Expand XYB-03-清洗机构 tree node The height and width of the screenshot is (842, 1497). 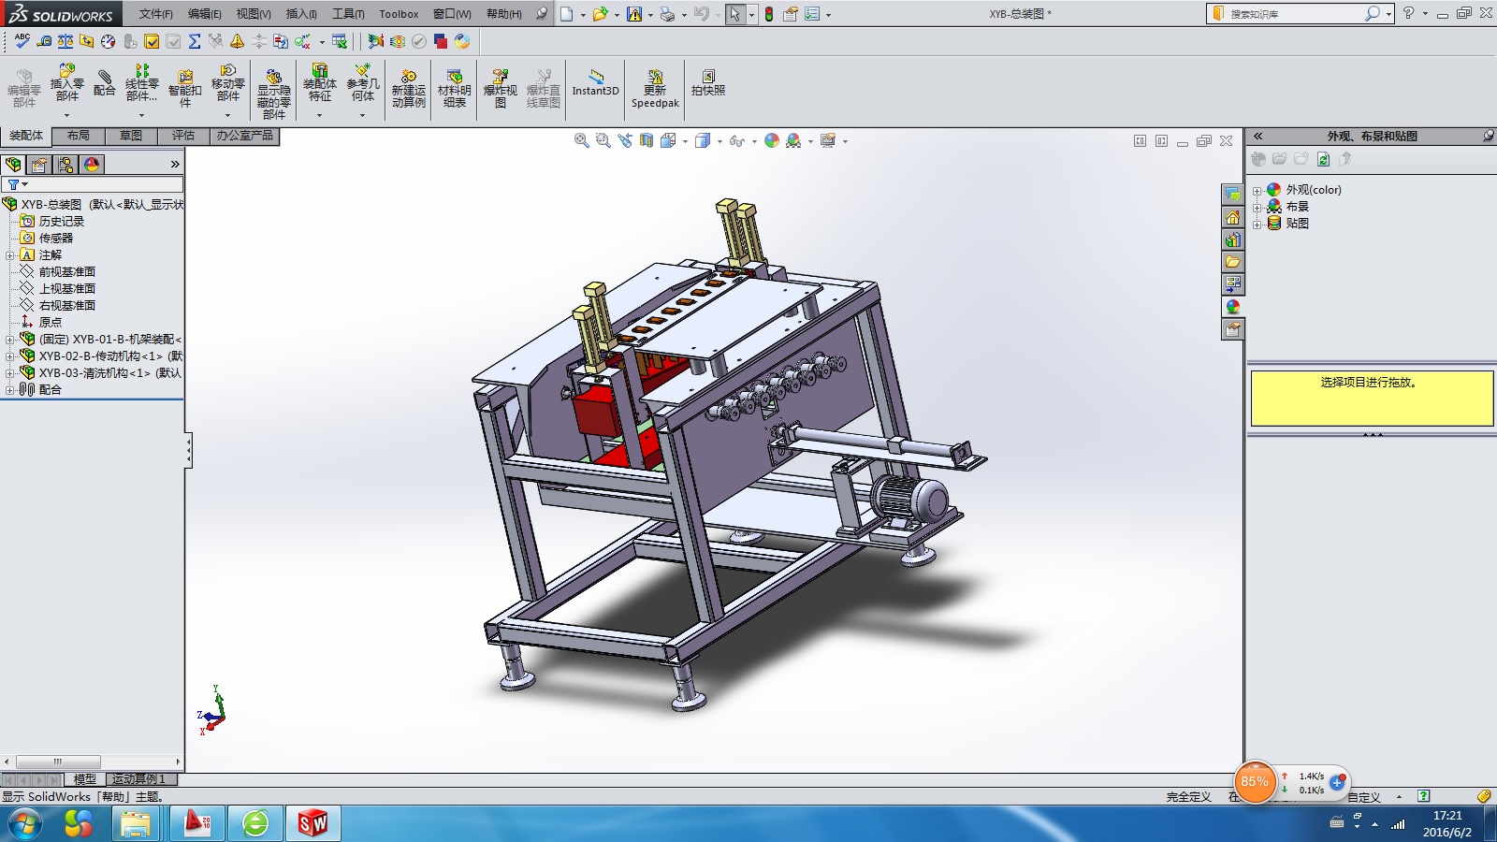(x=10, y=373)
